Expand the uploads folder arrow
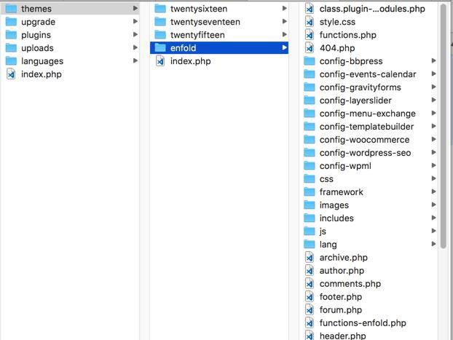 (x=135, y=47)
